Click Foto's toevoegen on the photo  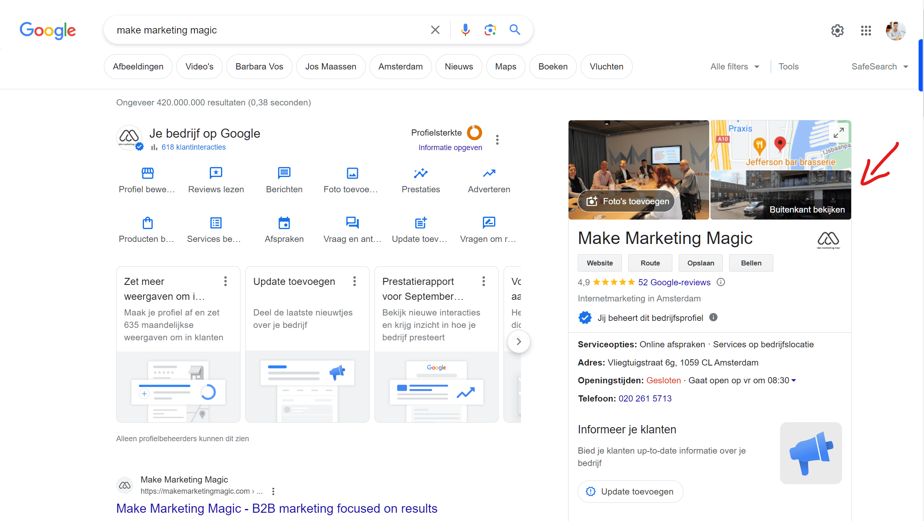[x=626, y=201]
